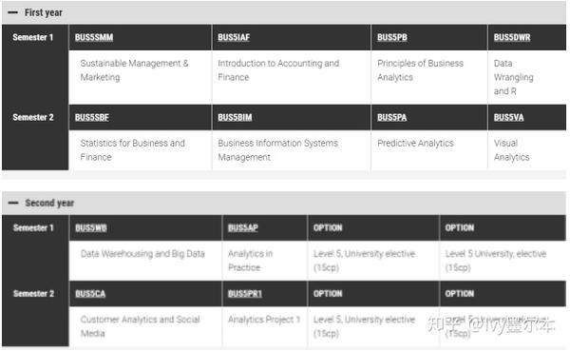The width and height of the screenshot is (570, 351).
Task: Click the First year heading text
Action: [44, 12]
